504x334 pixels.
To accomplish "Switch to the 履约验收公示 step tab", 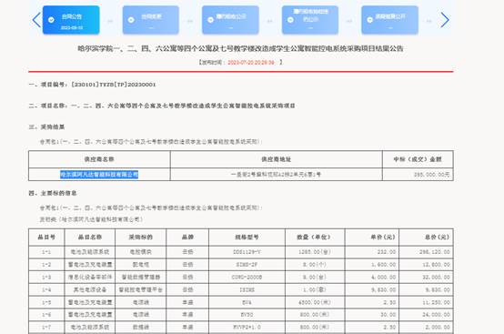I will tap(230, 20).
